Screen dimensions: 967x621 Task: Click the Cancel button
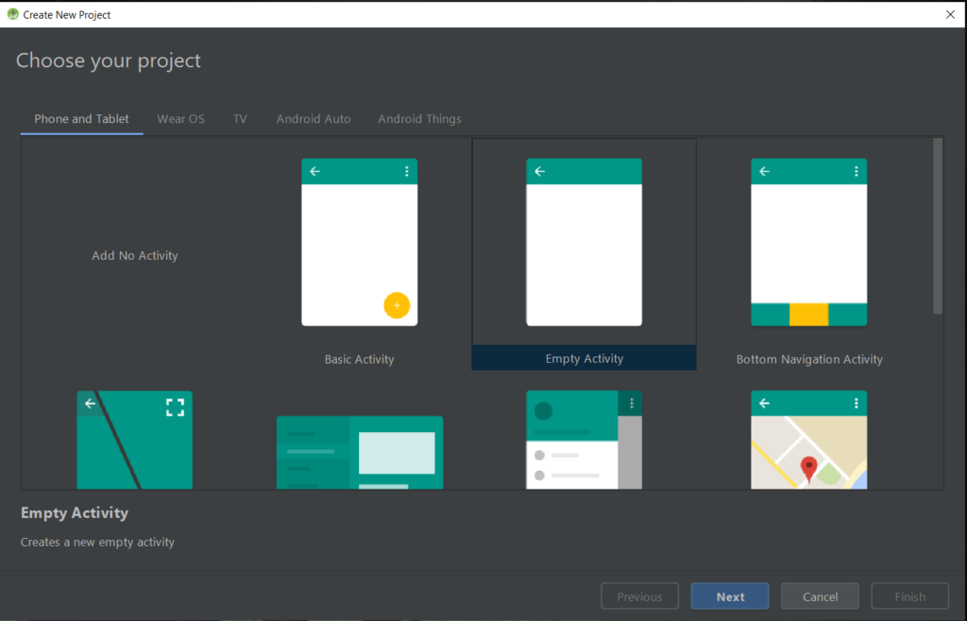pyautogui.click(x=820, y=596)
